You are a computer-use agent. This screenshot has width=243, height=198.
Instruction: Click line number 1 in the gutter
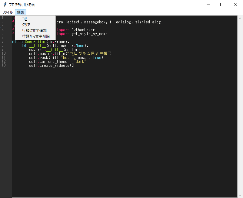2,18
